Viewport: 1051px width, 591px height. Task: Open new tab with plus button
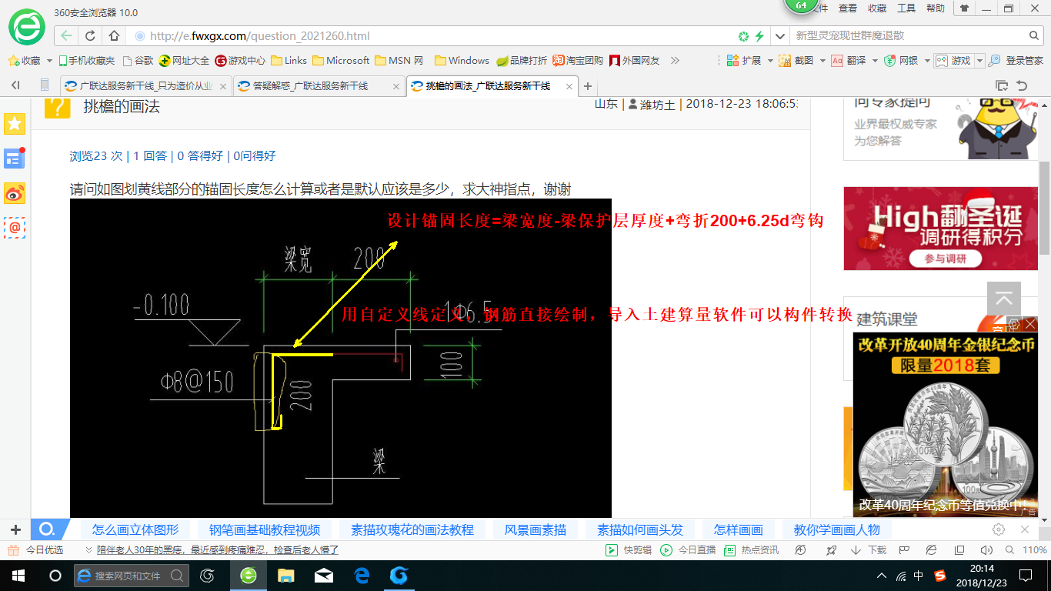click(588, 86)
